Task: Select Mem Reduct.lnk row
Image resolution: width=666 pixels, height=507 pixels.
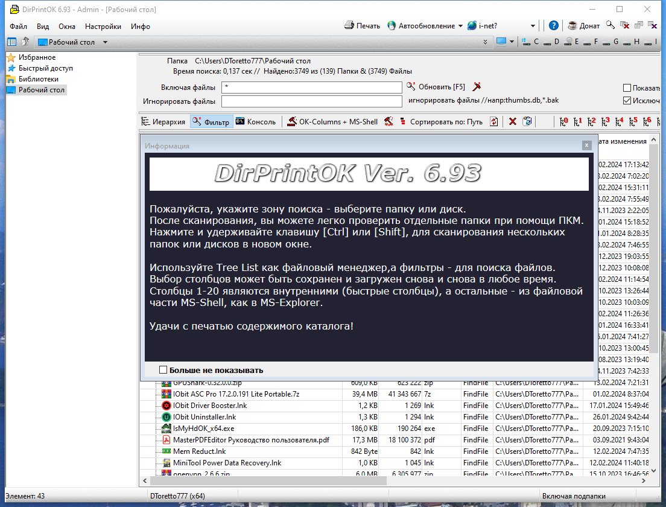Action: pos(395,451)
